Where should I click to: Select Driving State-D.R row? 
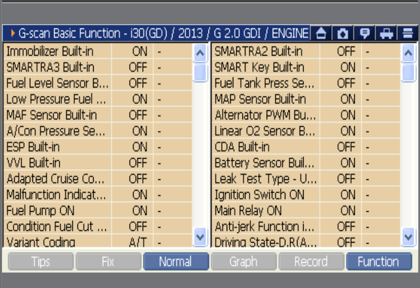[x=306, y=241]
